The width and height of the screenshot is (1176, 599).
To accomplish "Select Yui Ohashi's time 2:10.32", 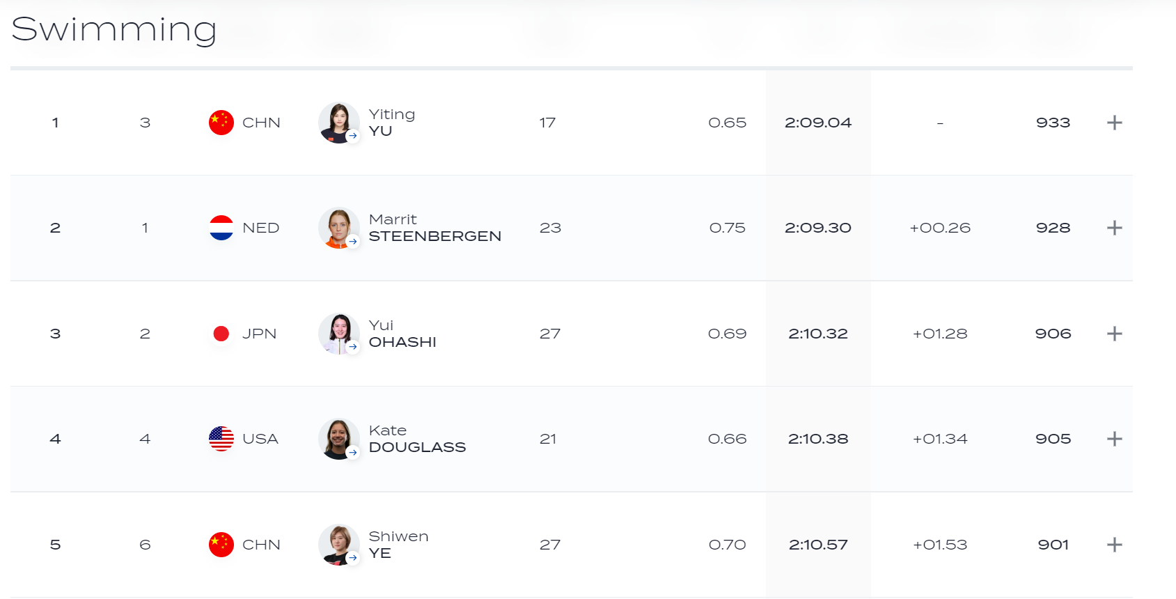I will 818,334.
